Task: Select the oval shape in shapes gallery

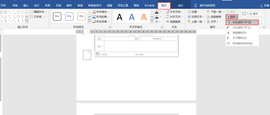Action: tap(22, 12)
